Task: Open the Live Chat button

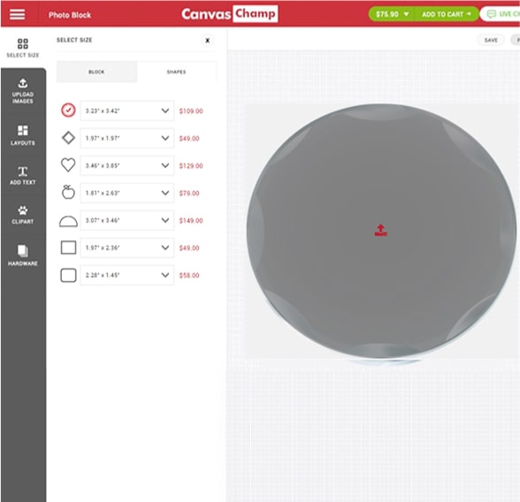Action: point(501,14)
